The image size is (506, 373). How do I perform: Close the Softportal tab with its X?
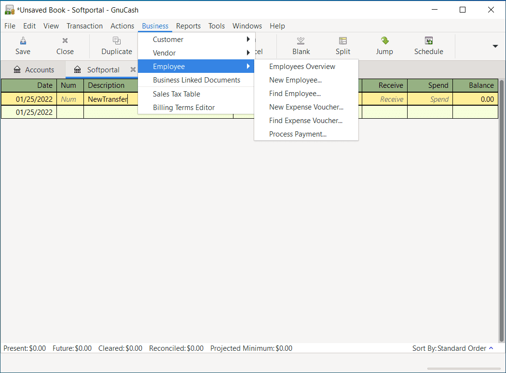[133, 69]
